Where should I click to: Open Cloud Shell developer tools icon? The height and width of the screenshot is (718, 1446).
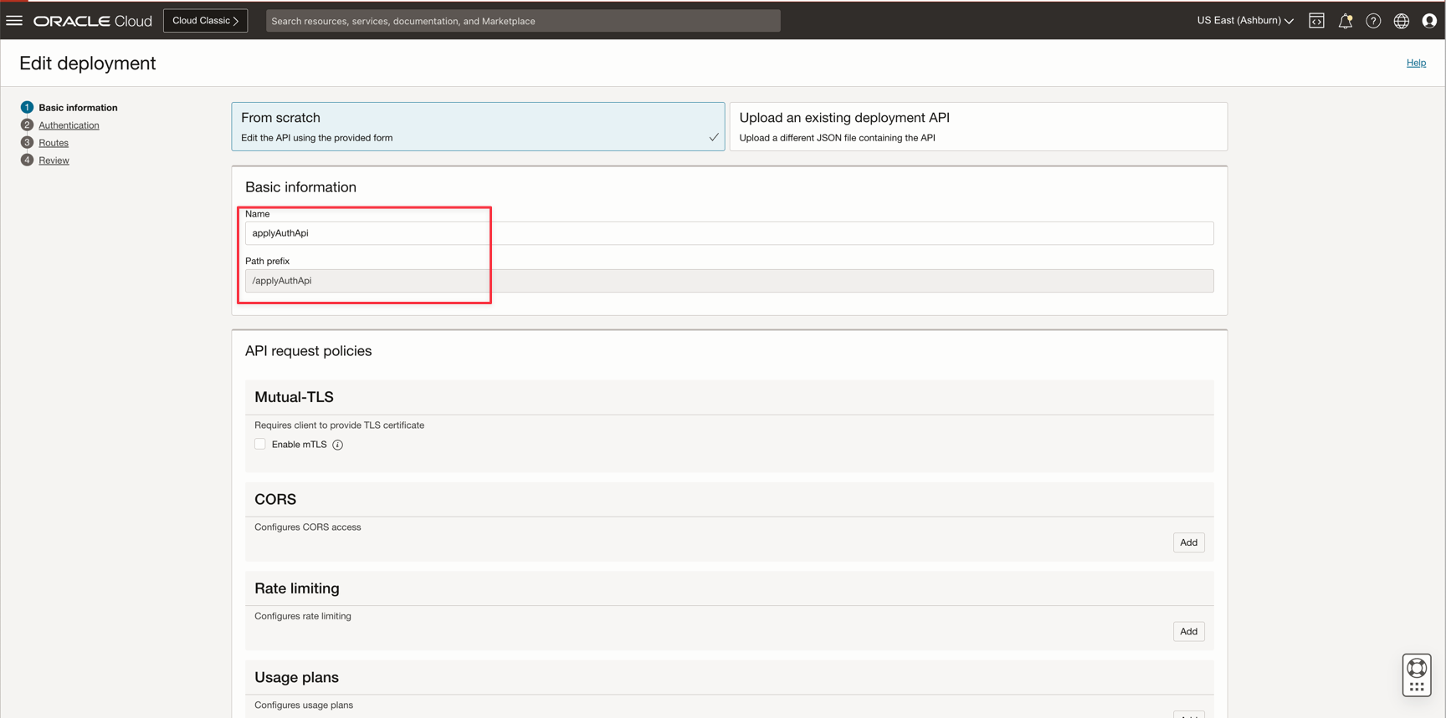pyautogui.click(x=1316, y=21)
